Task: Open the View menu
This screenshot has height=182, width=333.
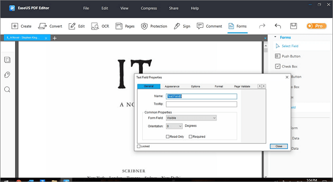Action: (x=124, y=8)
